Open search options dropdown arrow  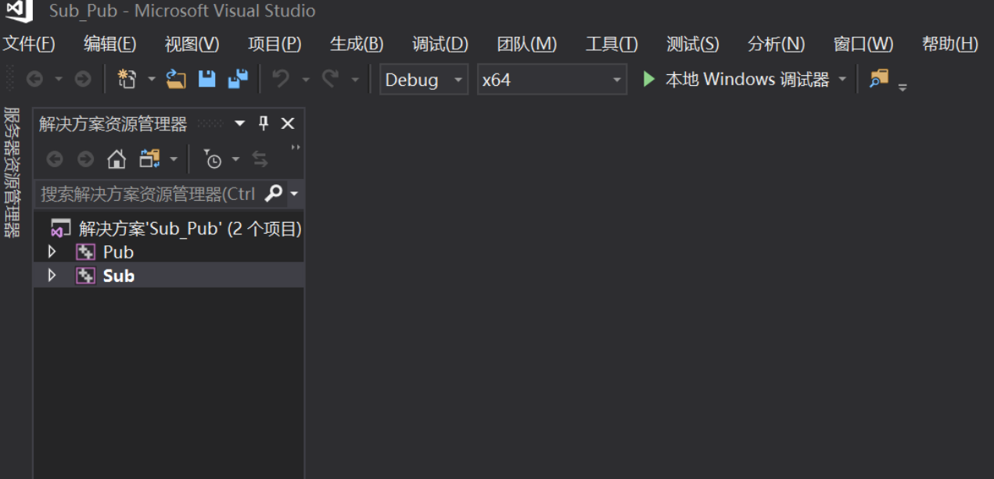click(x=294, y=194)
